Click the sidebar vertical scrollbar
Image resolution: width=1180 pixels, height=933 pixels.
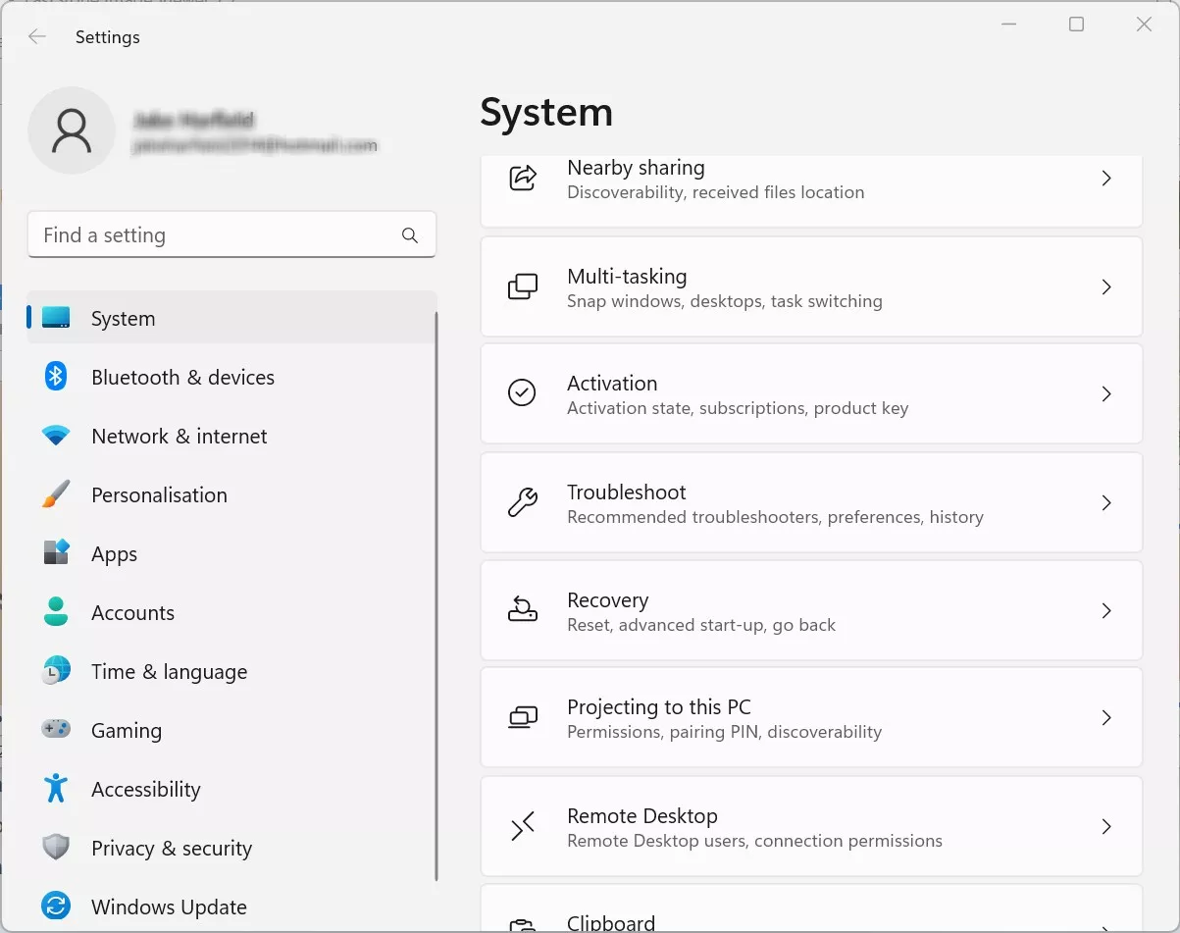436,596
